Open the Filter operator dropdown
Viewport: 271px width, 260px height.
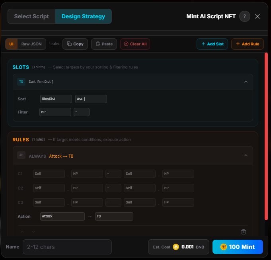(82, 112)
